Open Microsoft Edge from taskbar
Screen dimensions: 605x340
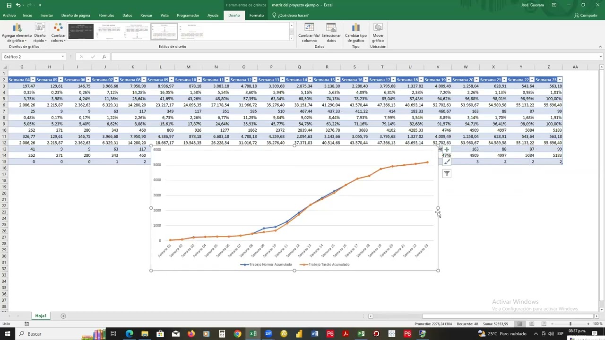point(130,334)
